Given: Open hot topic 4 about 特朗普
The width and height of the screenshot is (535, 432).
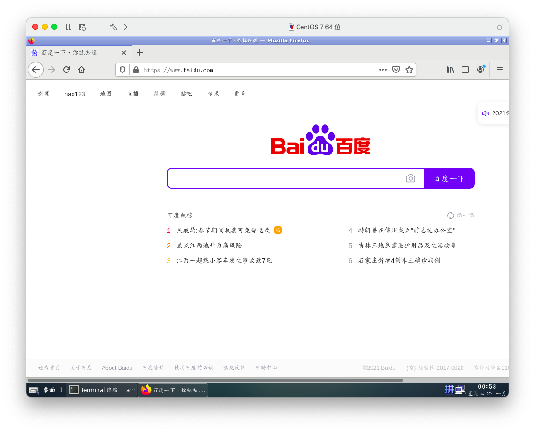Looking at the screenshot, I should 407,231.
